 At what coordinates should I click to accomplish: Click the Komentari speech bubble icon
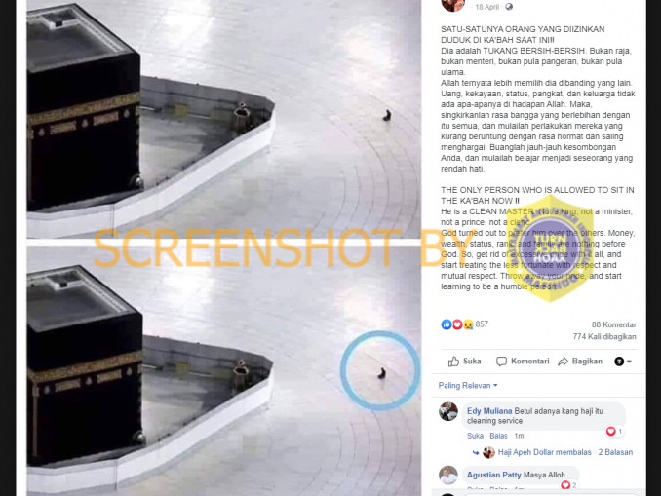pyautogui.click(x=501, y=362)
